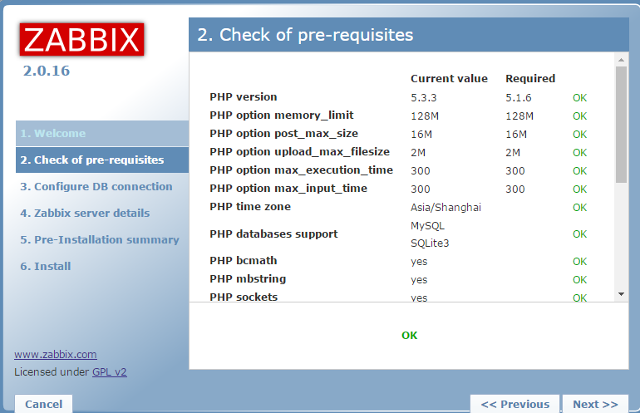Image resolution: width=640 pixels, height=413 pixels.
Task: Click the vertical scrollbar thumb
Action: coord(621,125)
